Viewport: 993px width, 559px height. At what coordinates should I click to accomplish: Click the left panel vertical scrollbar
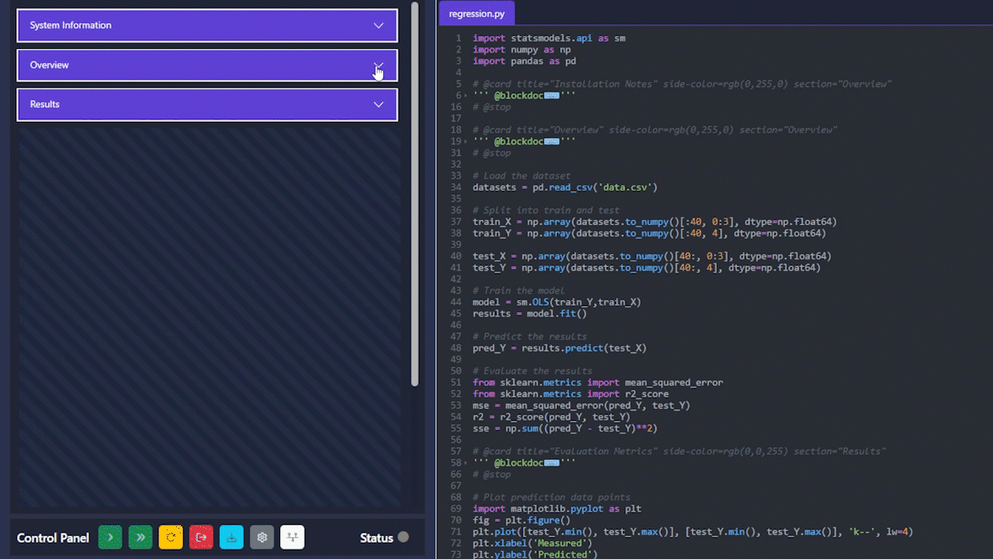tap(414, 194)
